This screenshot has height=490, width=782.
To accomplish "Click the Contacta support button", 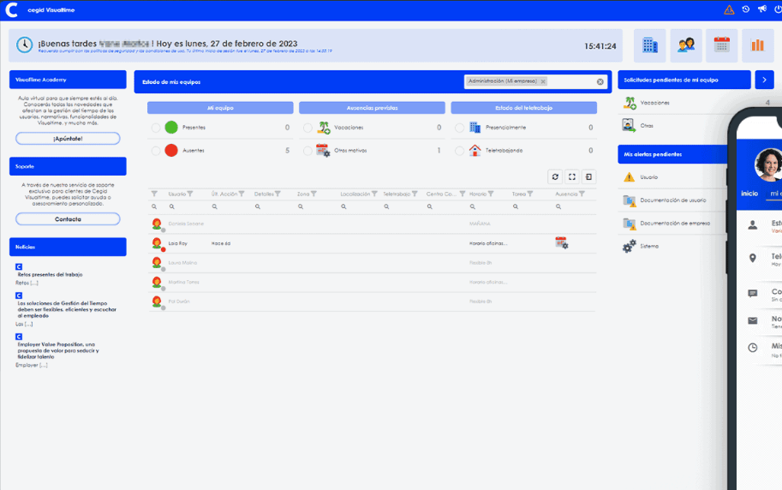I will 68,219.
